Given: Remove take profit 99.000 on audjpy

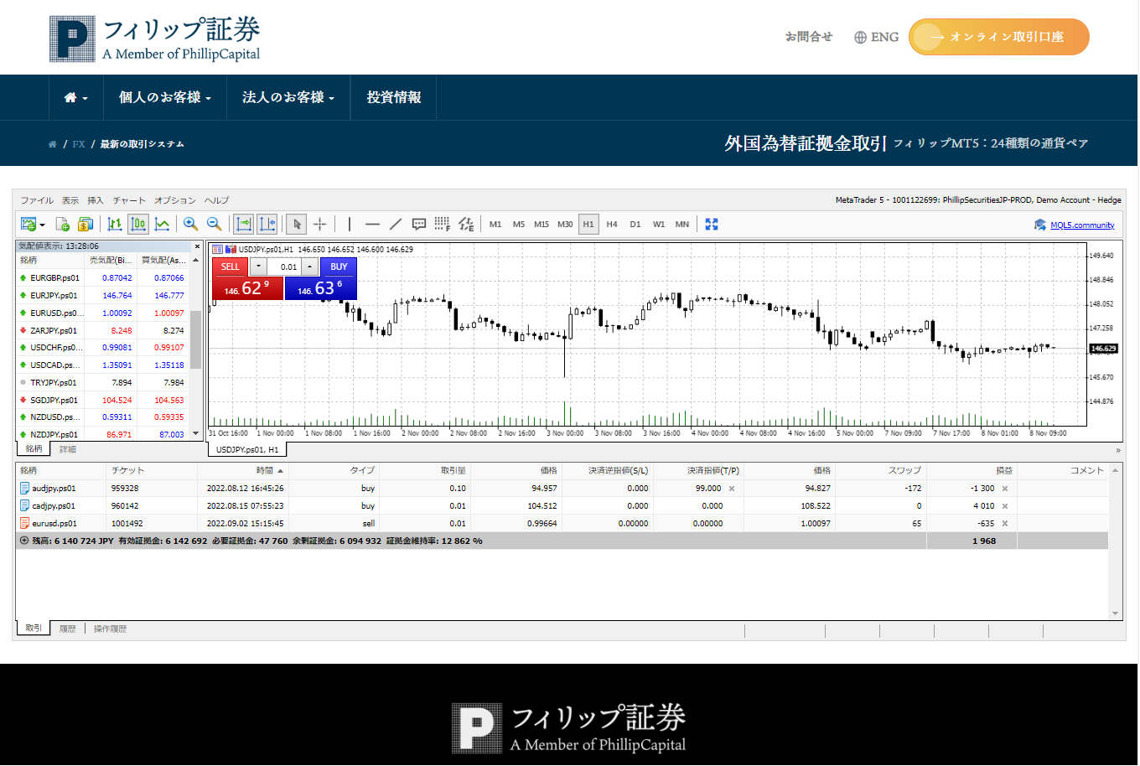Looking at the screenshot, I should tap(732, 489).
